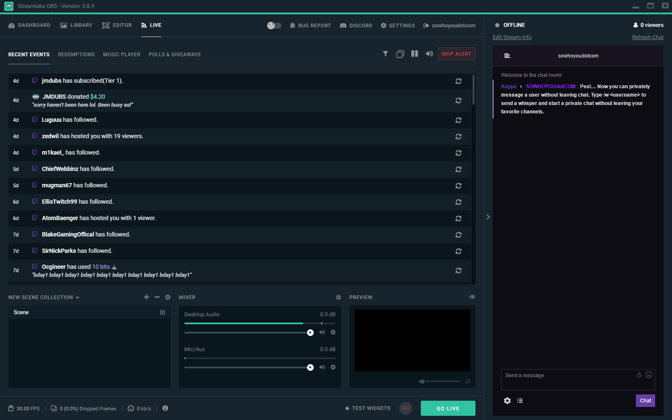Replay the EllisTwitch99 followed alert
Image resolution: width=672 pixels, height=420 pixels.
459,202
